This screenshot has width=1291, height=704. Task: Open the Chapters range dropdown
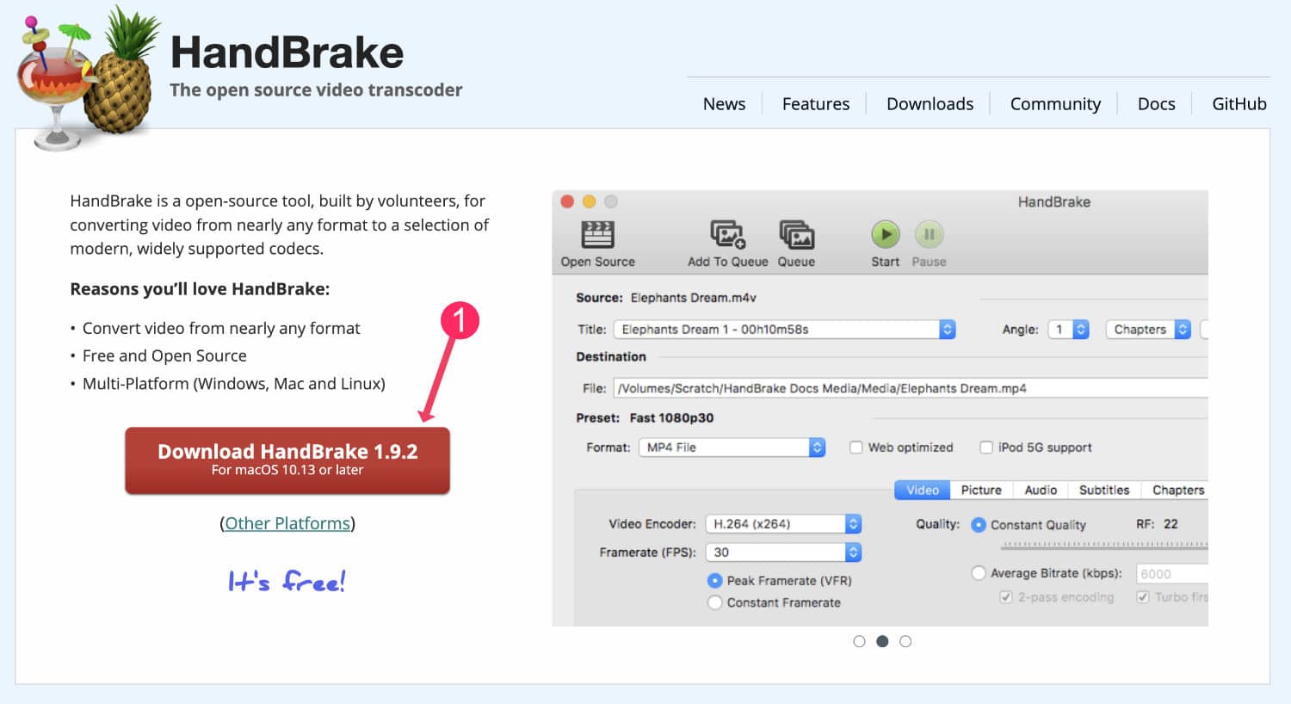pyautogui.click(x=1147, y=330)
